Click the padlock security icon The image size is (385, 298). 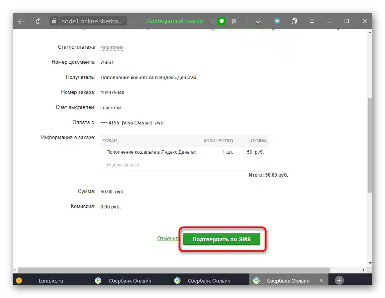point(54,21)
